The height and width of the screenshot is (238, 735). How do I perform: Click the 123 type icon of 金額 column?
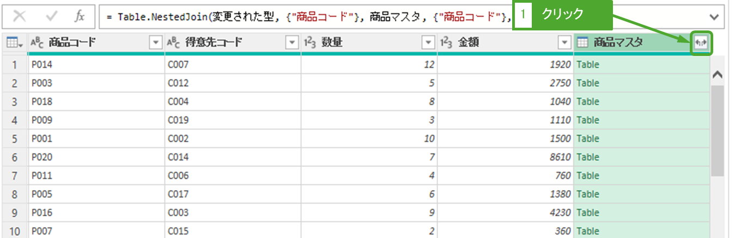pyautogui.click(x=447, y=43)
